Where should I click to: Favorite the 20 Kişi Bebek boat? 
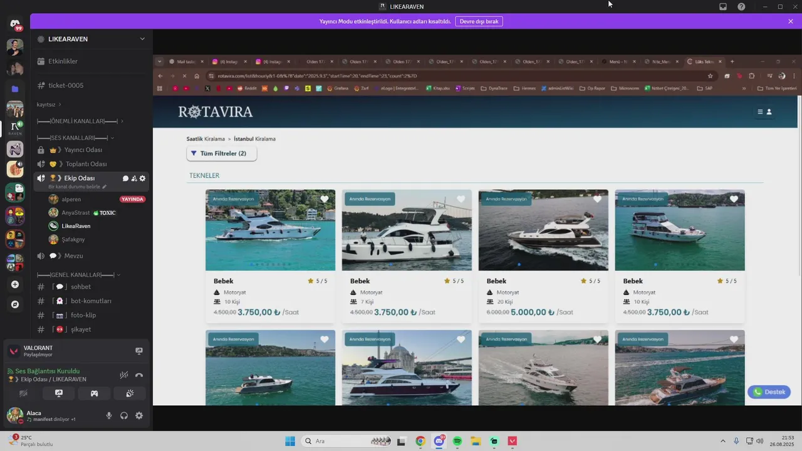coord(597,199)
